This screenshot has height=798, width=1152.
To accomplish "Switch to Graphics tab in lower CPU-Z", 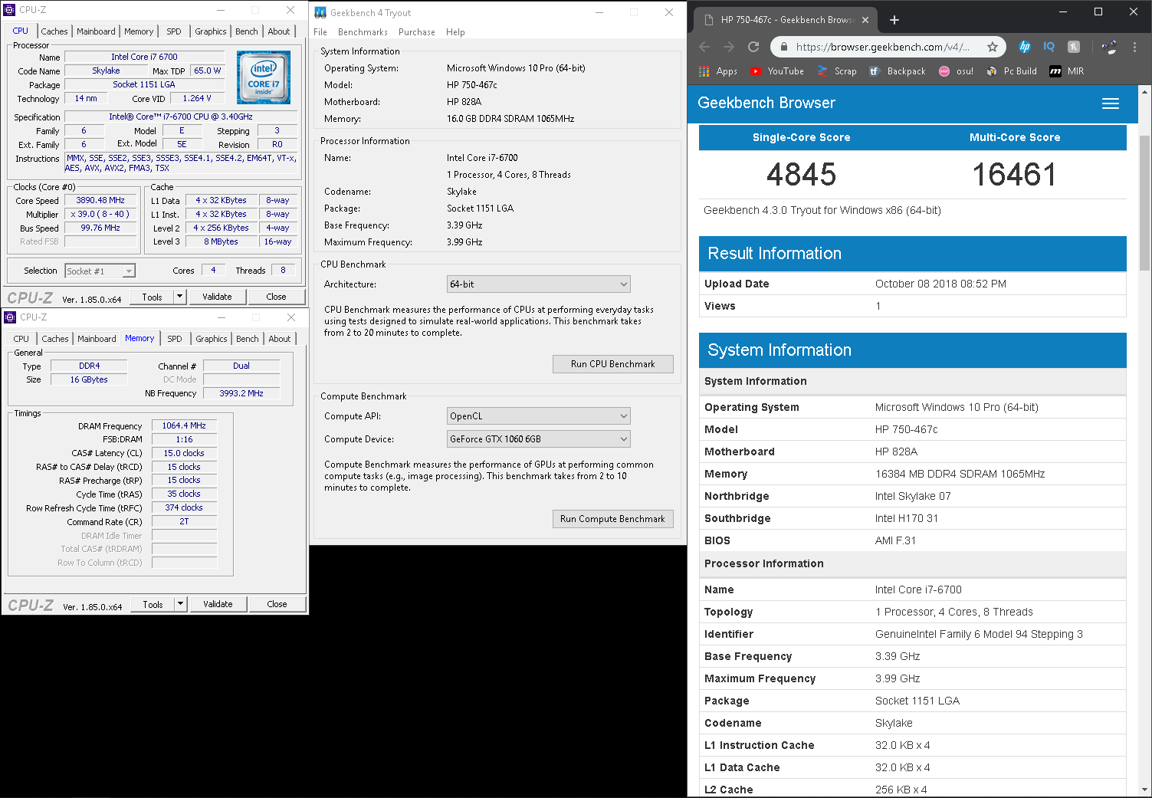I will pos(212,339).
